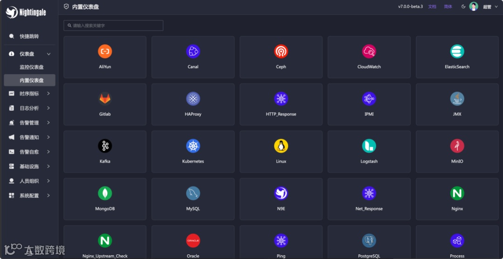Viewport: 503px width, 259px height.
Task: Collapse the 仪表盘 menu chevron
Action: coord(49,54)
